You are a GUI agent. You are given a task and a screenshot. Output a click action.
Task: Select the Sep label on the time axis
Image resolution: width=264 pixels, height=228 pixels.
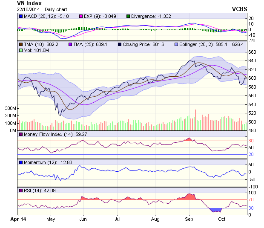(x=189, y=219)
